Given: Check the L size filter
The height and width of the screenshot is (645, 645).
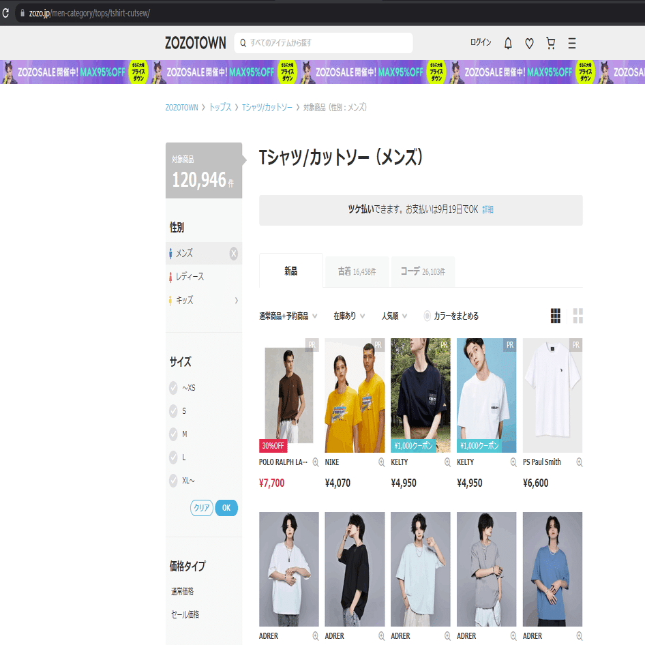Looking at the screenshot, I should (x=174, y=457).
